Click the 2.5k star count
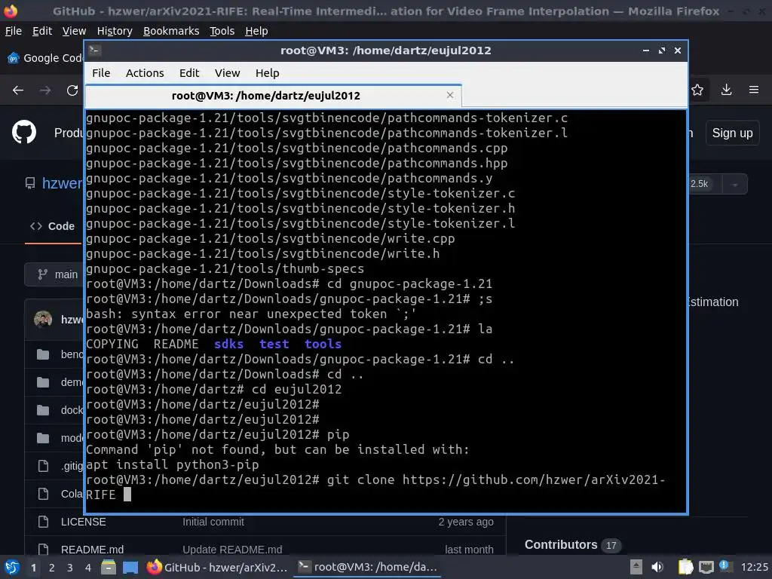 tap(699, 184)
